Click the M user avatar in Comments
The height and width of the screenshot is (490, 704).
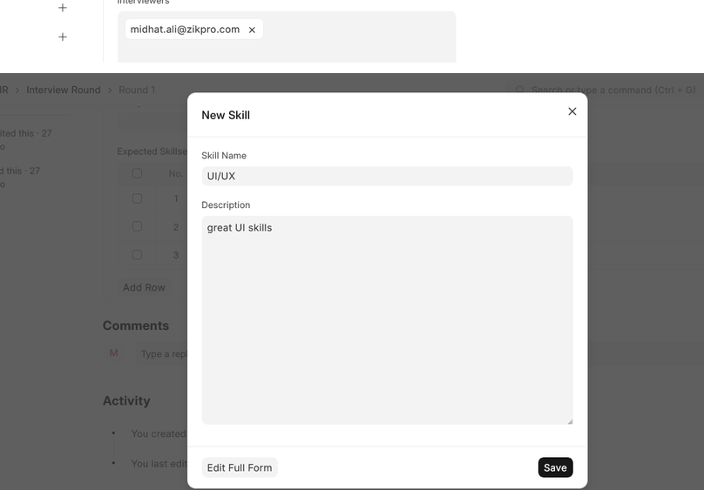coord(113,353)
